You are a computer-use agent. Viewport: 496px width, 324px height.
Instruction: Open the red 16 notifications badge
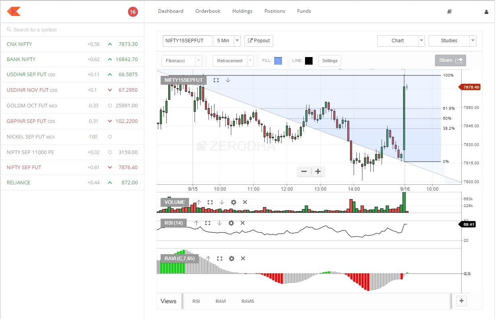coord(133,12)
